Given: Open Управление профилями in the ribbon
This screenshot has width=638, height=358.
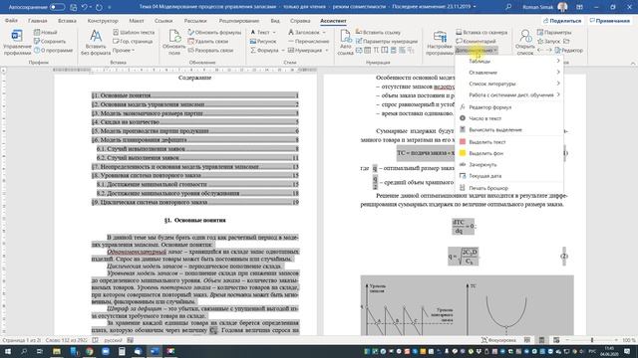Looking at the screenshot, I should (17, 42).
